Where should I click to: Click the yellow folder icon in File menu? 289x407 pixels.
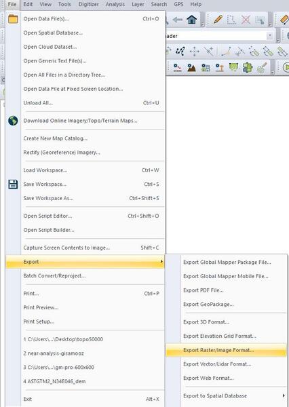(13, 19)
